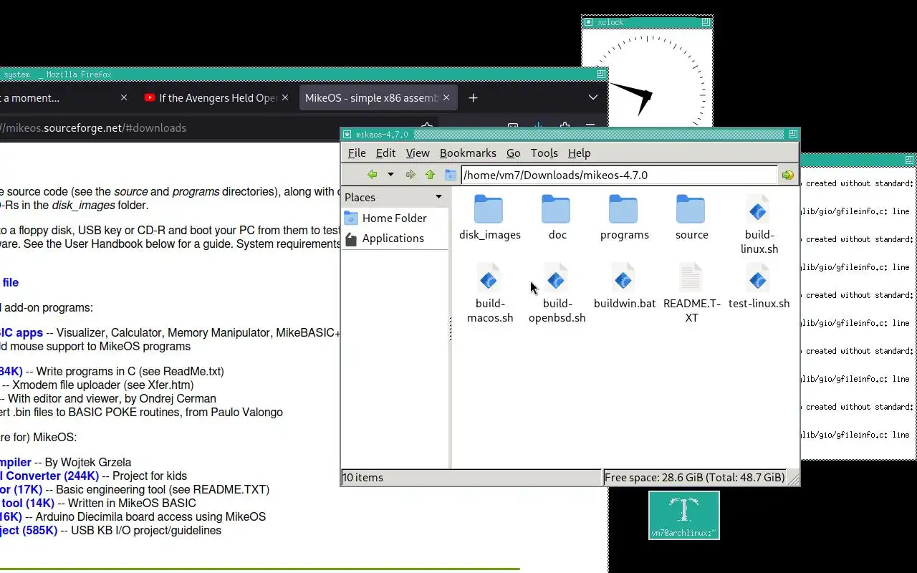The height and width of the screenshot is (573, 917).
Task: Open a new Firefox tab
Action: (473, 98)
